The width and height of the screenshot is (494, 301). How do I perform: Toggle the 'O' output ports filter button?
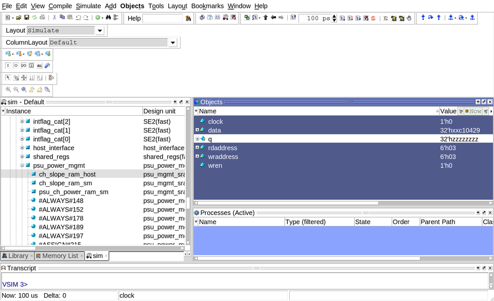[16, 66]
